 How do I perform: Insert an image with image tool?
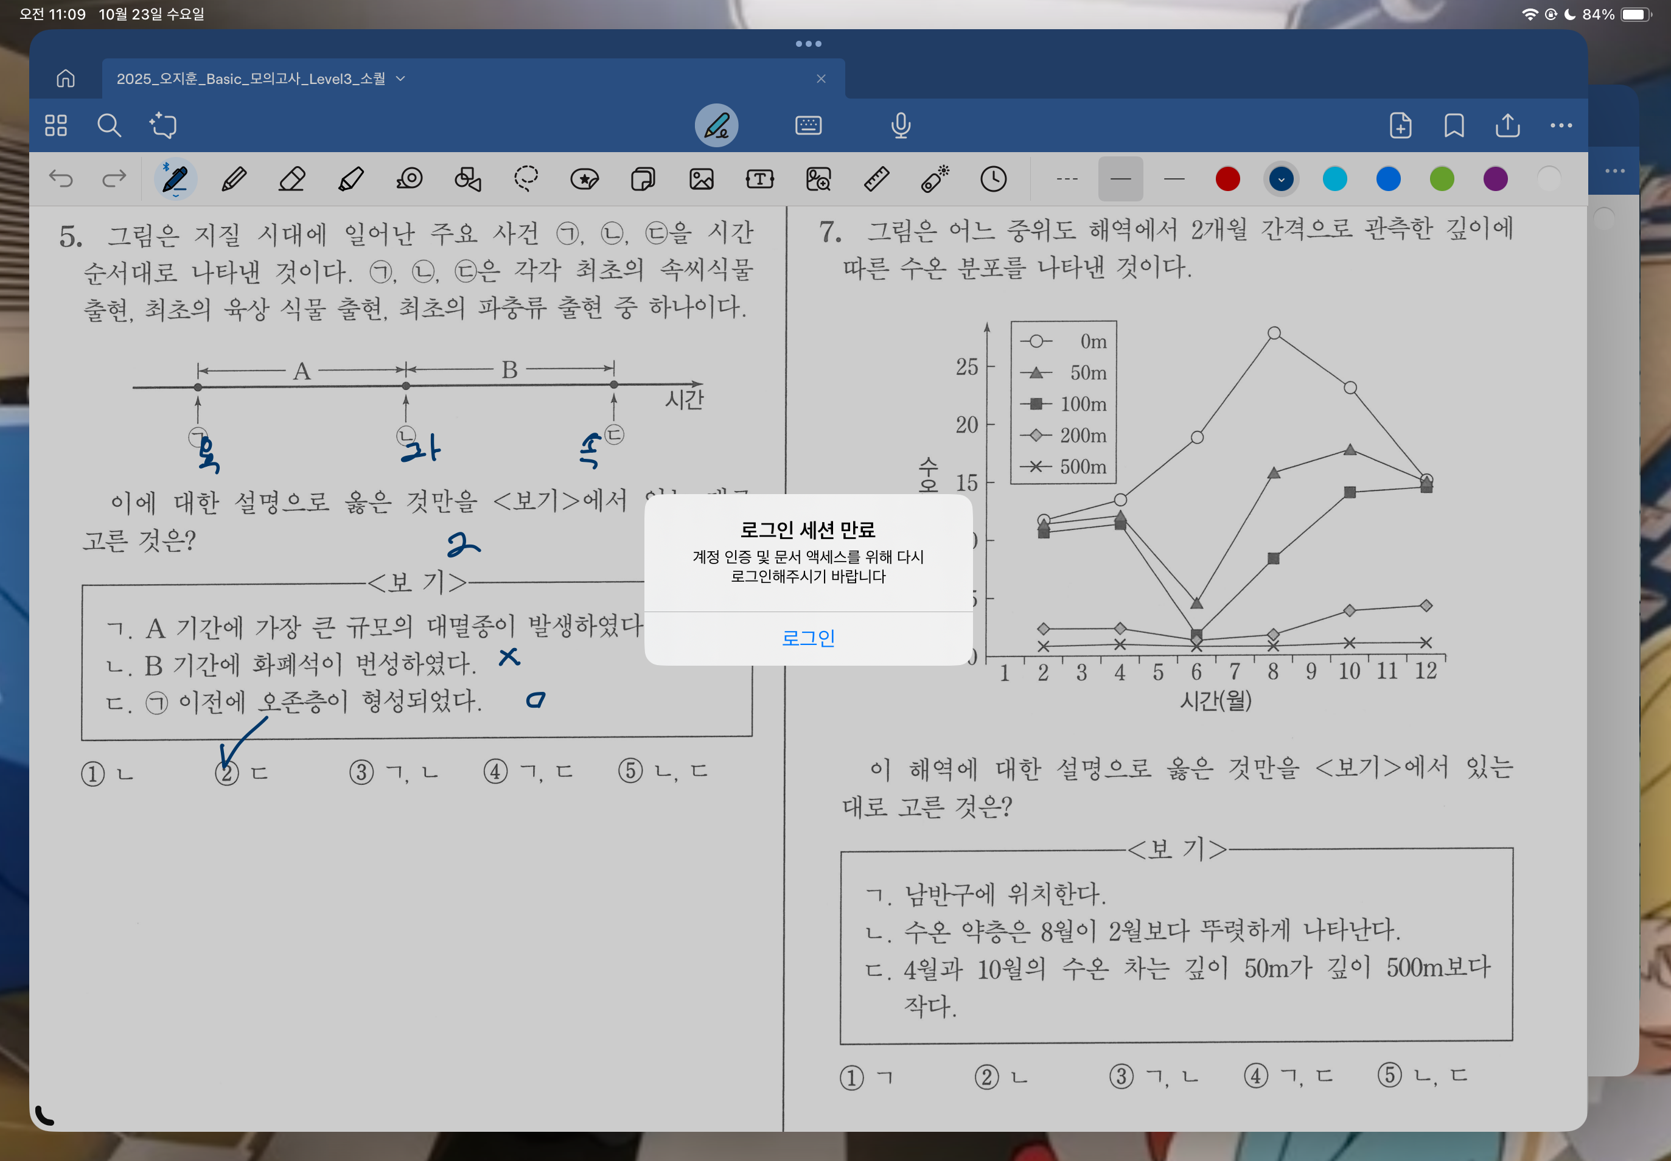(701, 179)
